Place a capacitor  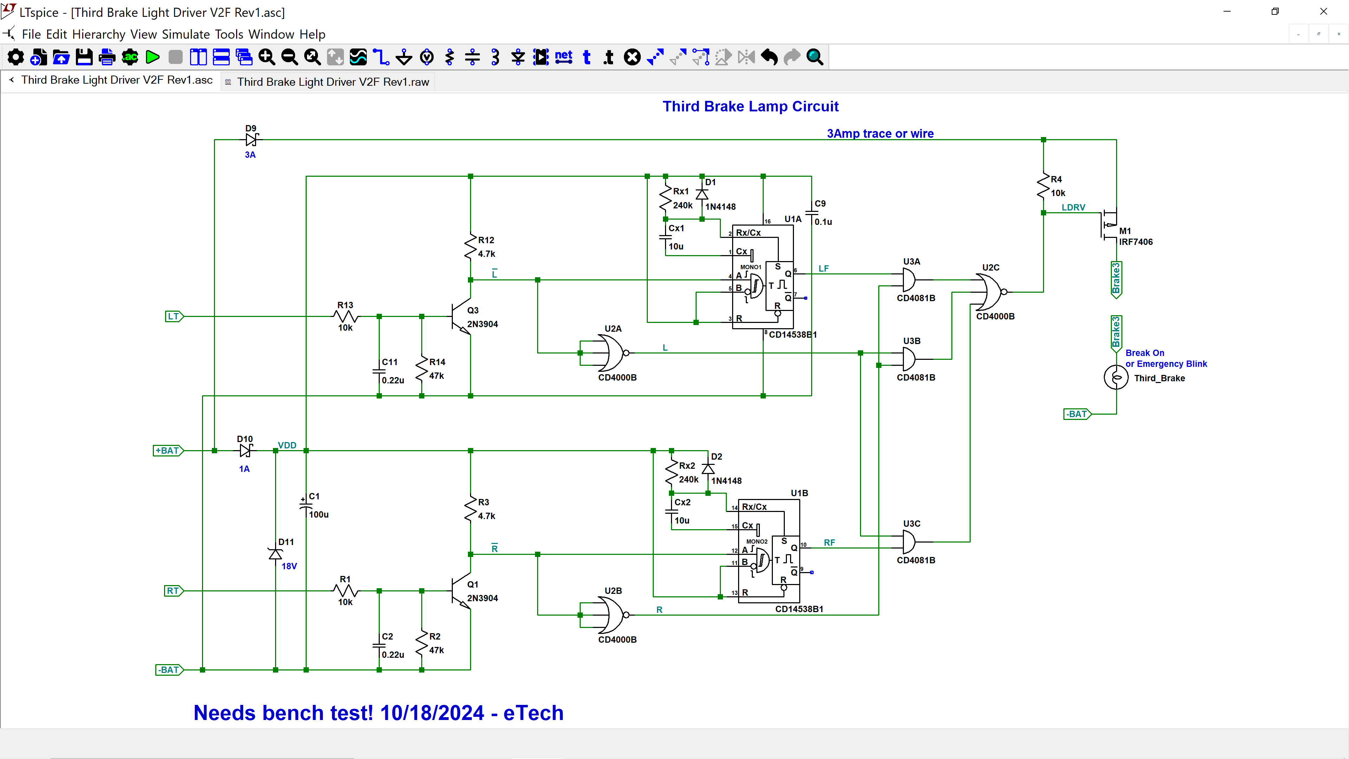(473, 57)
